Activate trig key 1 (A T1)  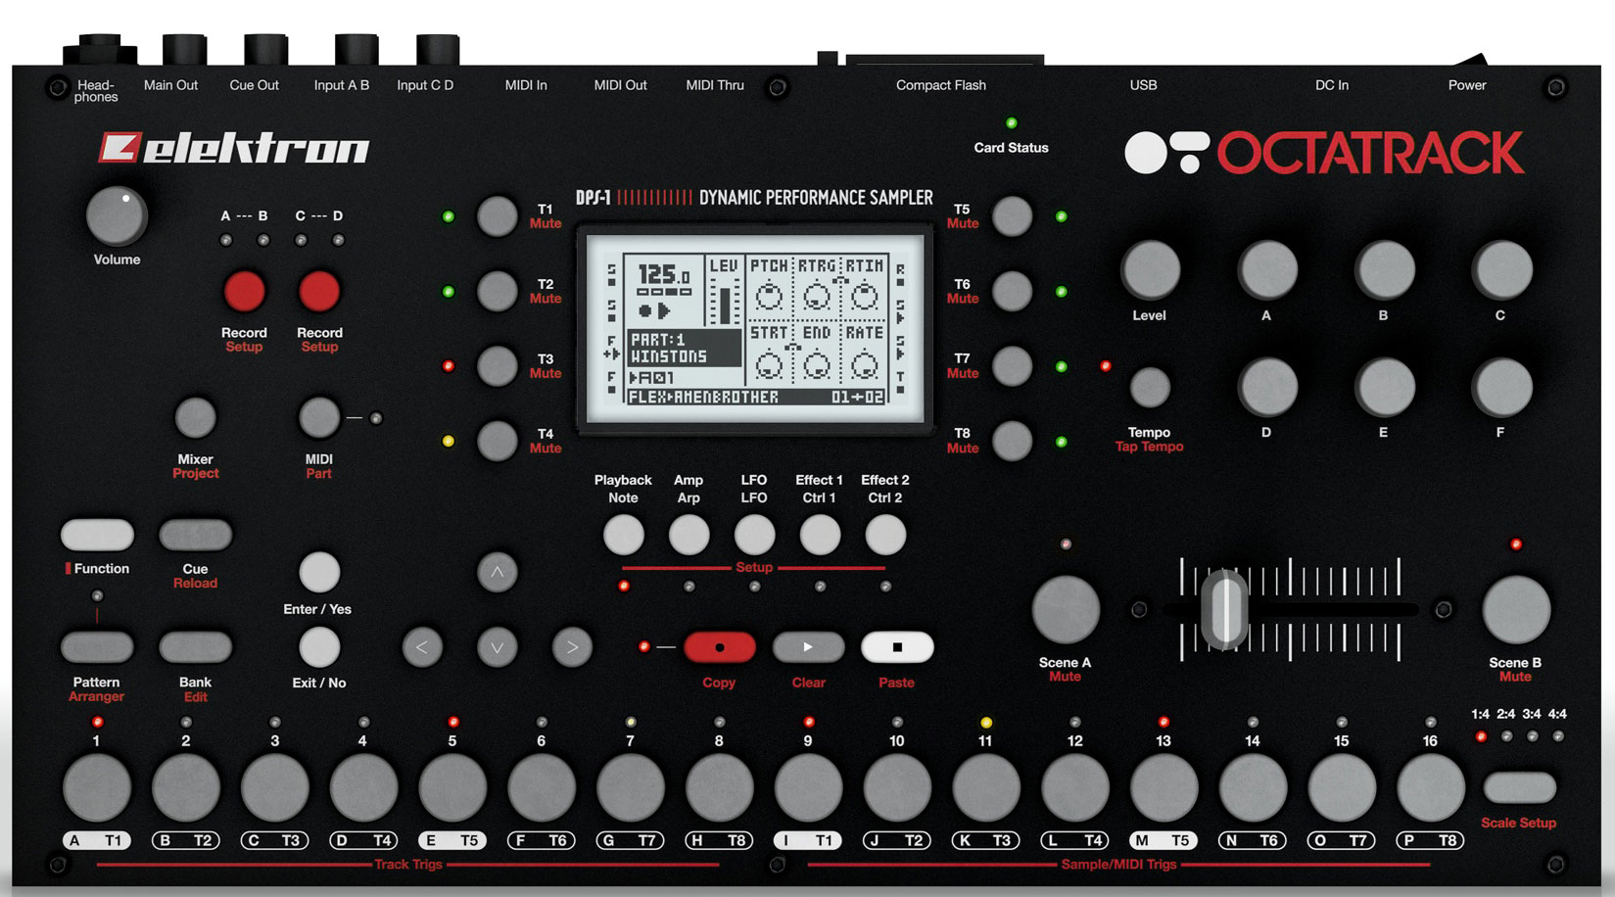pyautogui.click(x=97, y=787)
